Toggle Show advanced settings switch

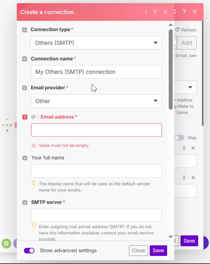click(29, 251)
